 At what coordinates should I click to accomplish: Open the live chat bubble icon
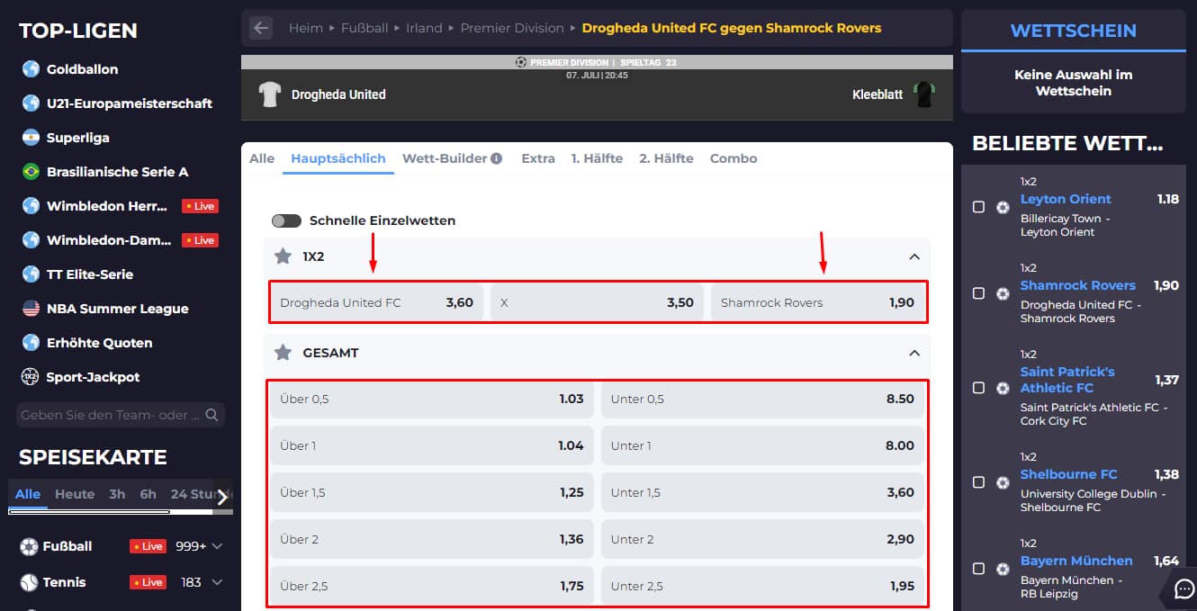pos(1184,589)
